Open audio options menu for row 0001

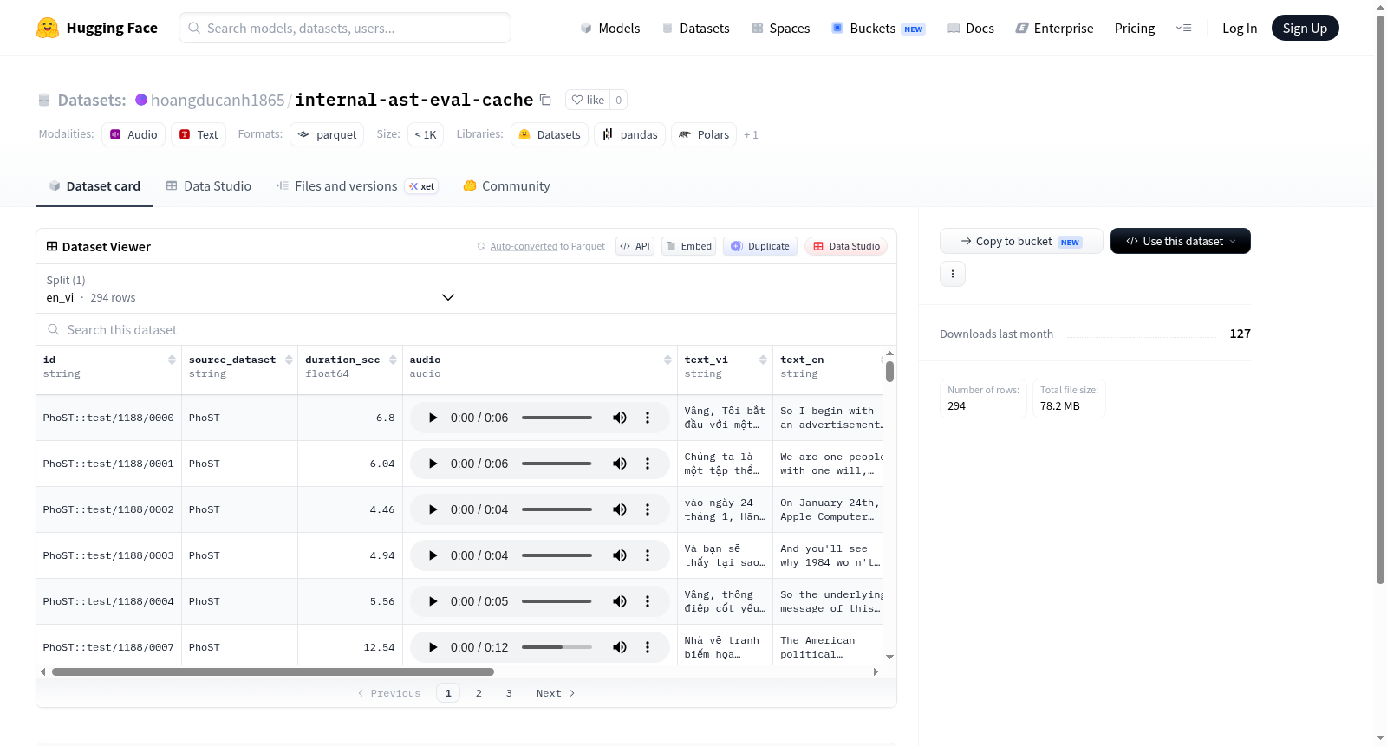point(648,464)
